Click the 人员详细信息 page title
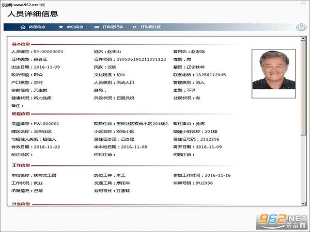Viewport: 310px width, 232px height. coord(33,14)
